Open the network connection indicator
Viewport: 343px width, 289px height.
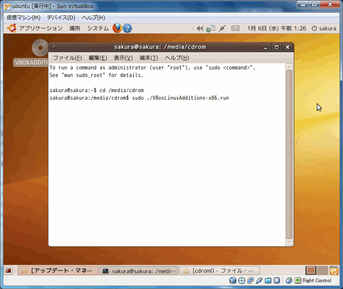tap(211, 29)
